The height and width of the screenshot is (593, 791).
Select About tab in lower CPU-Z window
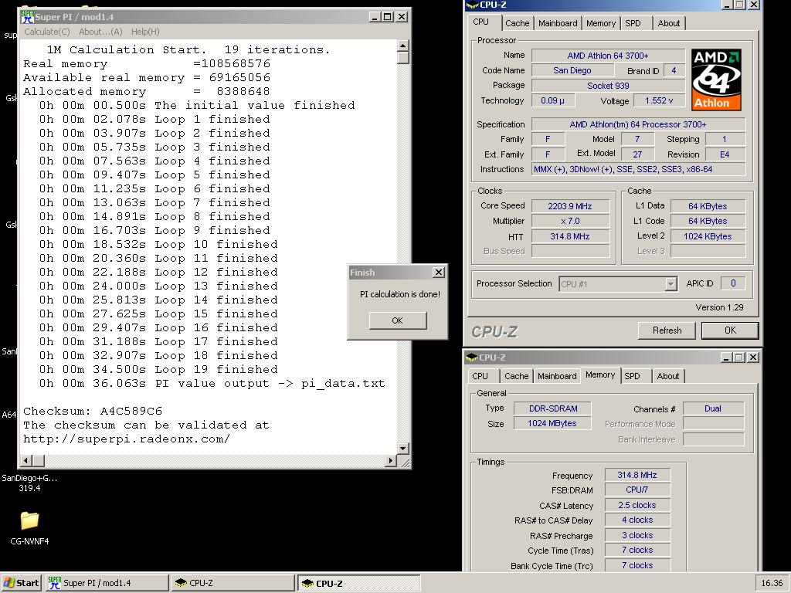(x=668, y=376)
